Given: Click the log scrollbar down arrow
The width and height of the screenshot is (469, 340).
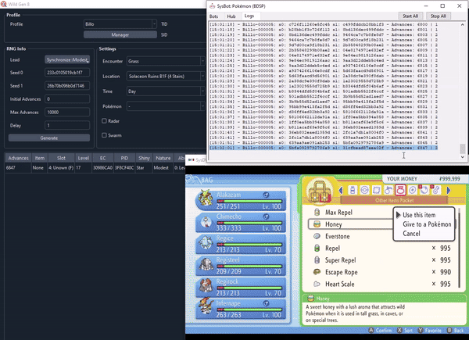Looking at the screenshot, I should (463, 156).
